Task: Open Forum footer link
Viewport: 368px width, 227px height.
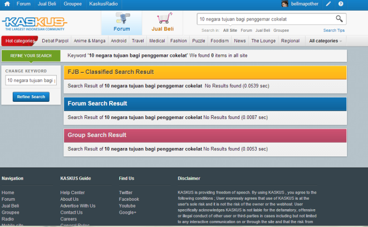Action: point(8,199)
